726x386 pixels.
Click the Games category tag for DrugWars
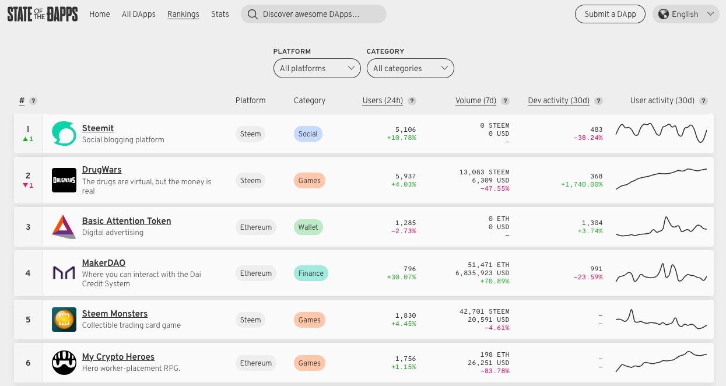coord(310,181)
